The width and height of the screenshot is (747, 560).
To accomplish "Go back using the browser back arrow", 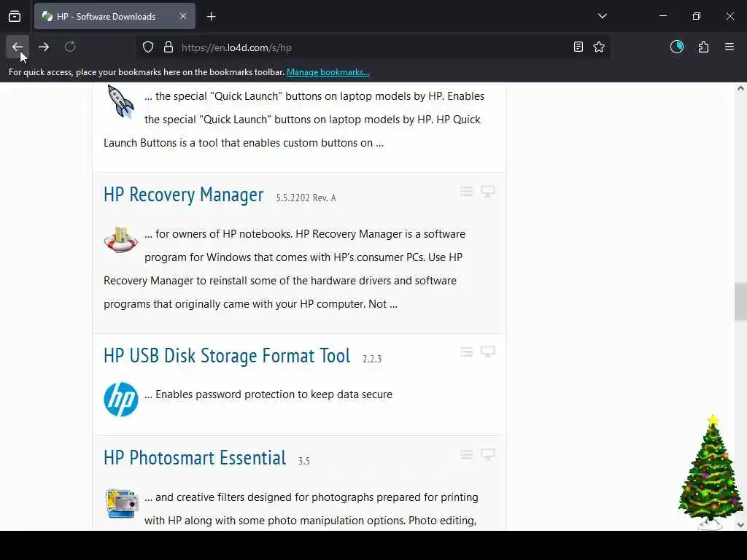I will click(18, 47).
